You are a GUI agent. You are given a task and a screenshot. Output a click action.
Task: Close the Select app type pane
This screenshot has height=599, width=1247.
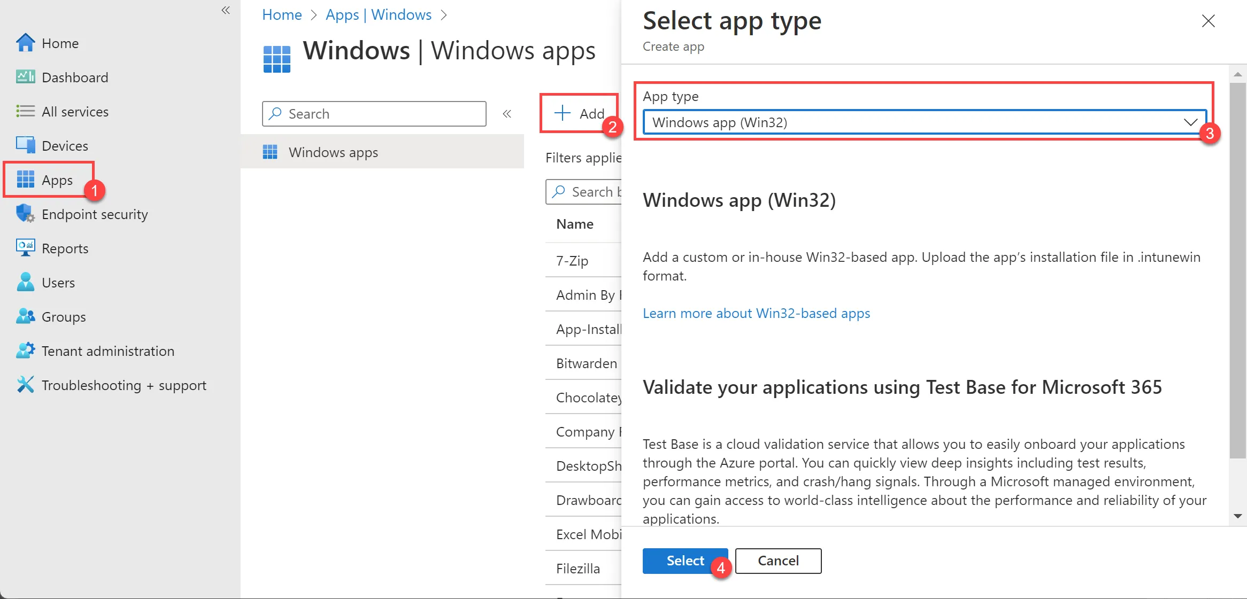click(x=1208, y=21)
